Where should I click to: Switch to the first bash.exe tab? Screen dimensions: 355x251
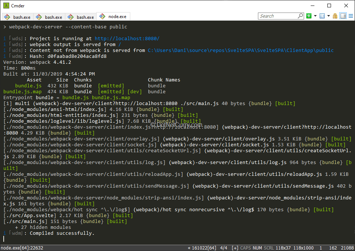point(18,17)
